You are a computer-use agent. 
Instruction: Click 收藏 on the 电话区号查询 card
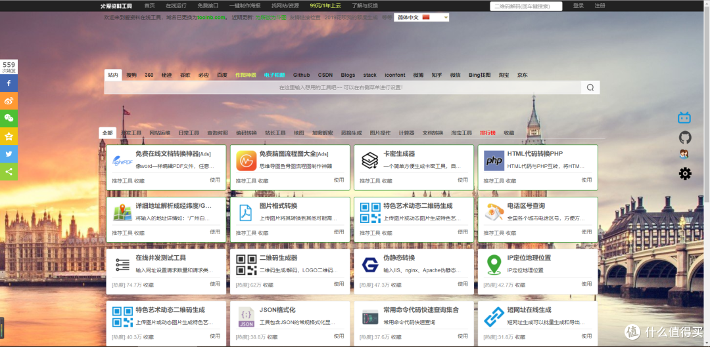pos(511,233)
